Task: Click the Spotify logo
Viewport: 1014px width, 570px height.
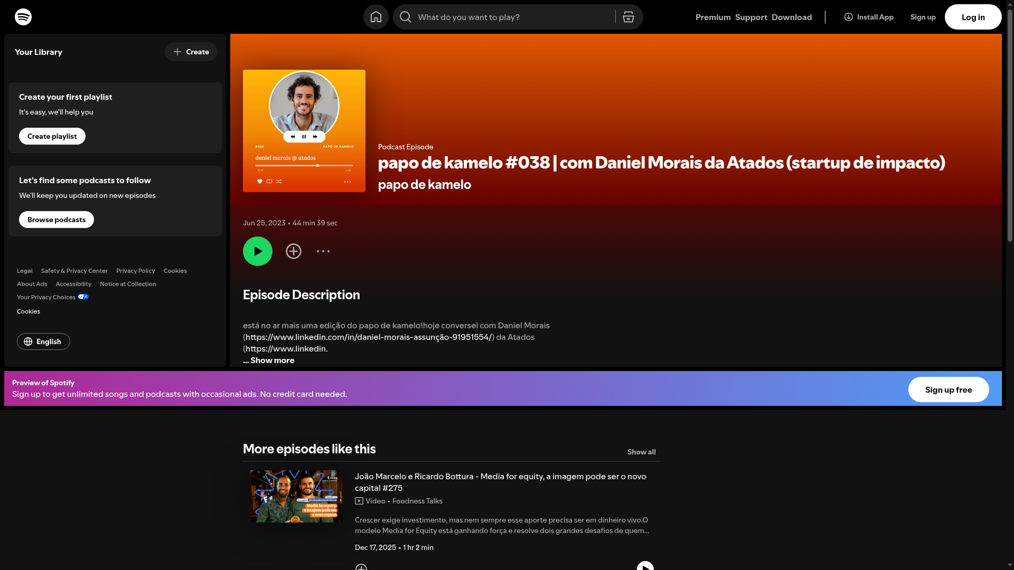Action: [23, 17]
